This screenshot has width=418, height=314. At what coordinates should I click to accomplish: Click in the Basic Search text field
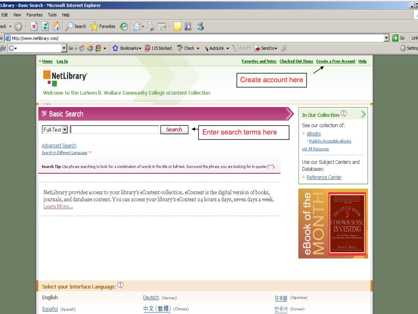tap(115, 130)
